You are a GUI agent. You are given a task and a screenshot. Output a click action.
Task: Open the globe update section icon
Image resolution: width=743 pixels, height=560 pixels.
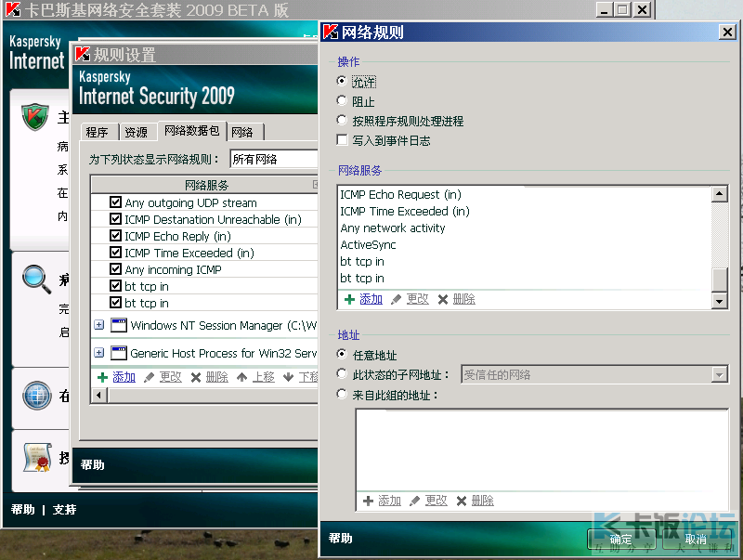37,395
